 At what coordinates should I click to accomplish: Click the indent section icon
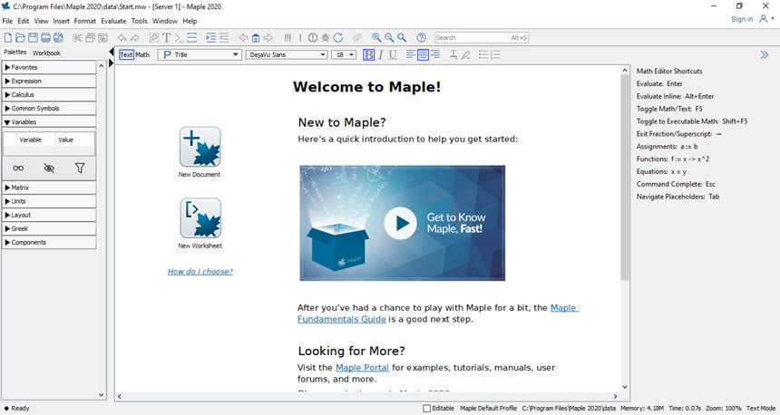[211, 38]
